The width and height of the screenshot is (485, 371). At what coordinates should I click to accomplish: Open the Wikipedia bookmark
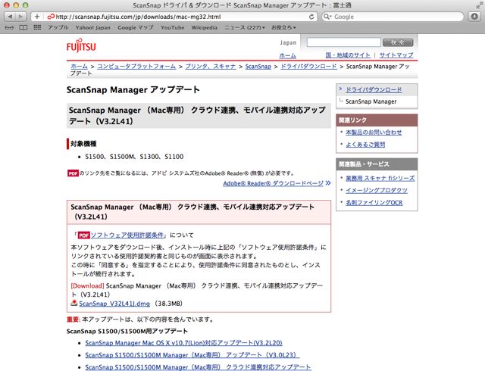[204, 27]
